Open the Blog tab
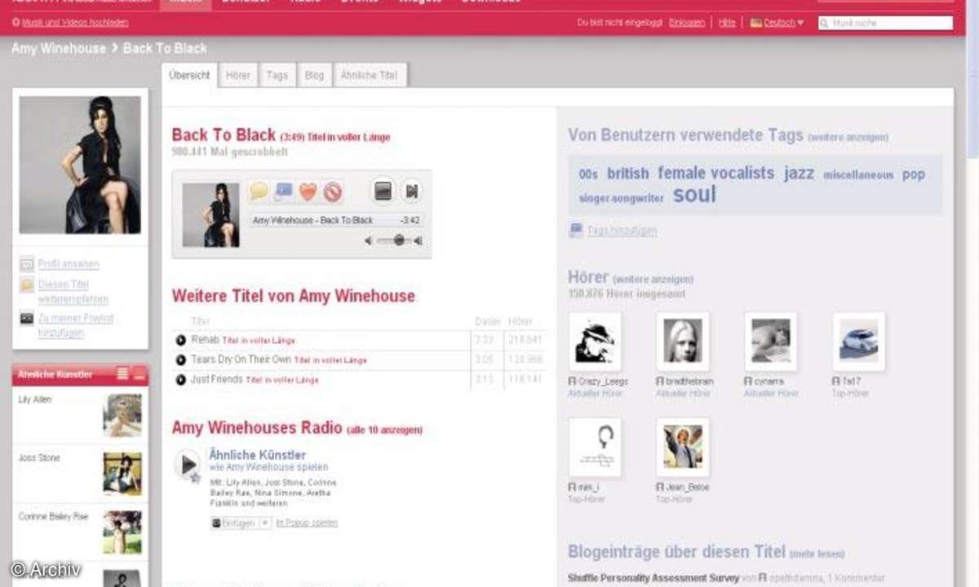Viewport: 979px width, 587px height. [x=314, y=75]
